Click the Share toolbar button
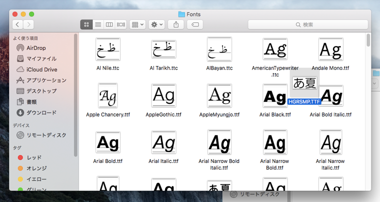The width and height of the screenshot is (380, 202). pos(176,24)
